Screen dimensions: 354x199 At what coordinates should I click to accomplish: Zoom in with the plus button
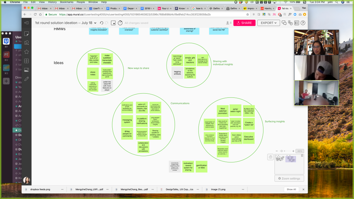293,151
